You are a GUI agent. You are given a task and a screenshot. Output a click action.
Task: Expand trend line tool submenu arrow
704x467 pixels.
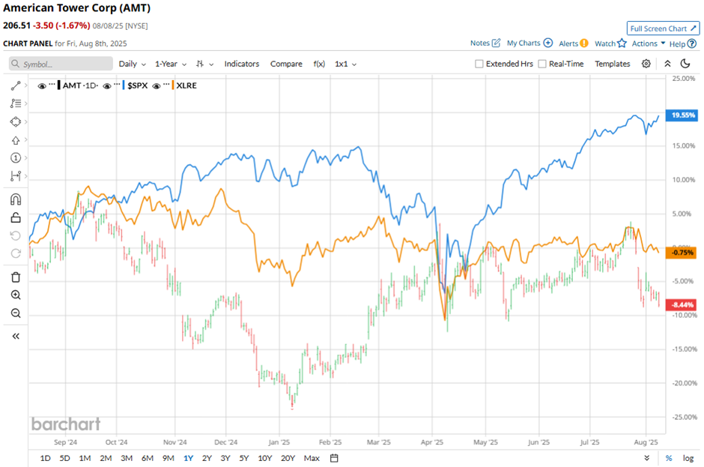point(26,85)
